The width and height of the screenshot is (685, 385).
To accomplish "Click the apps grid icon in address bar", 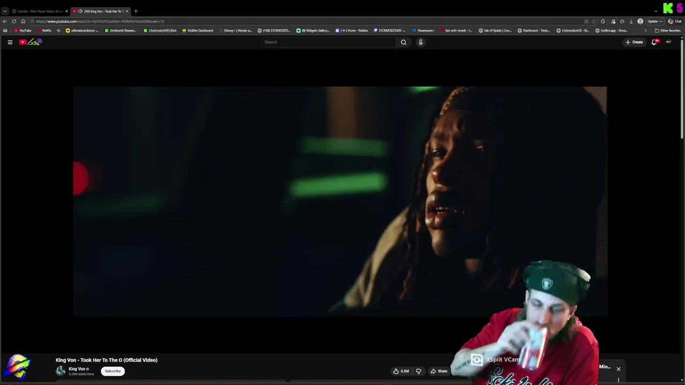I will pos(586,21).
